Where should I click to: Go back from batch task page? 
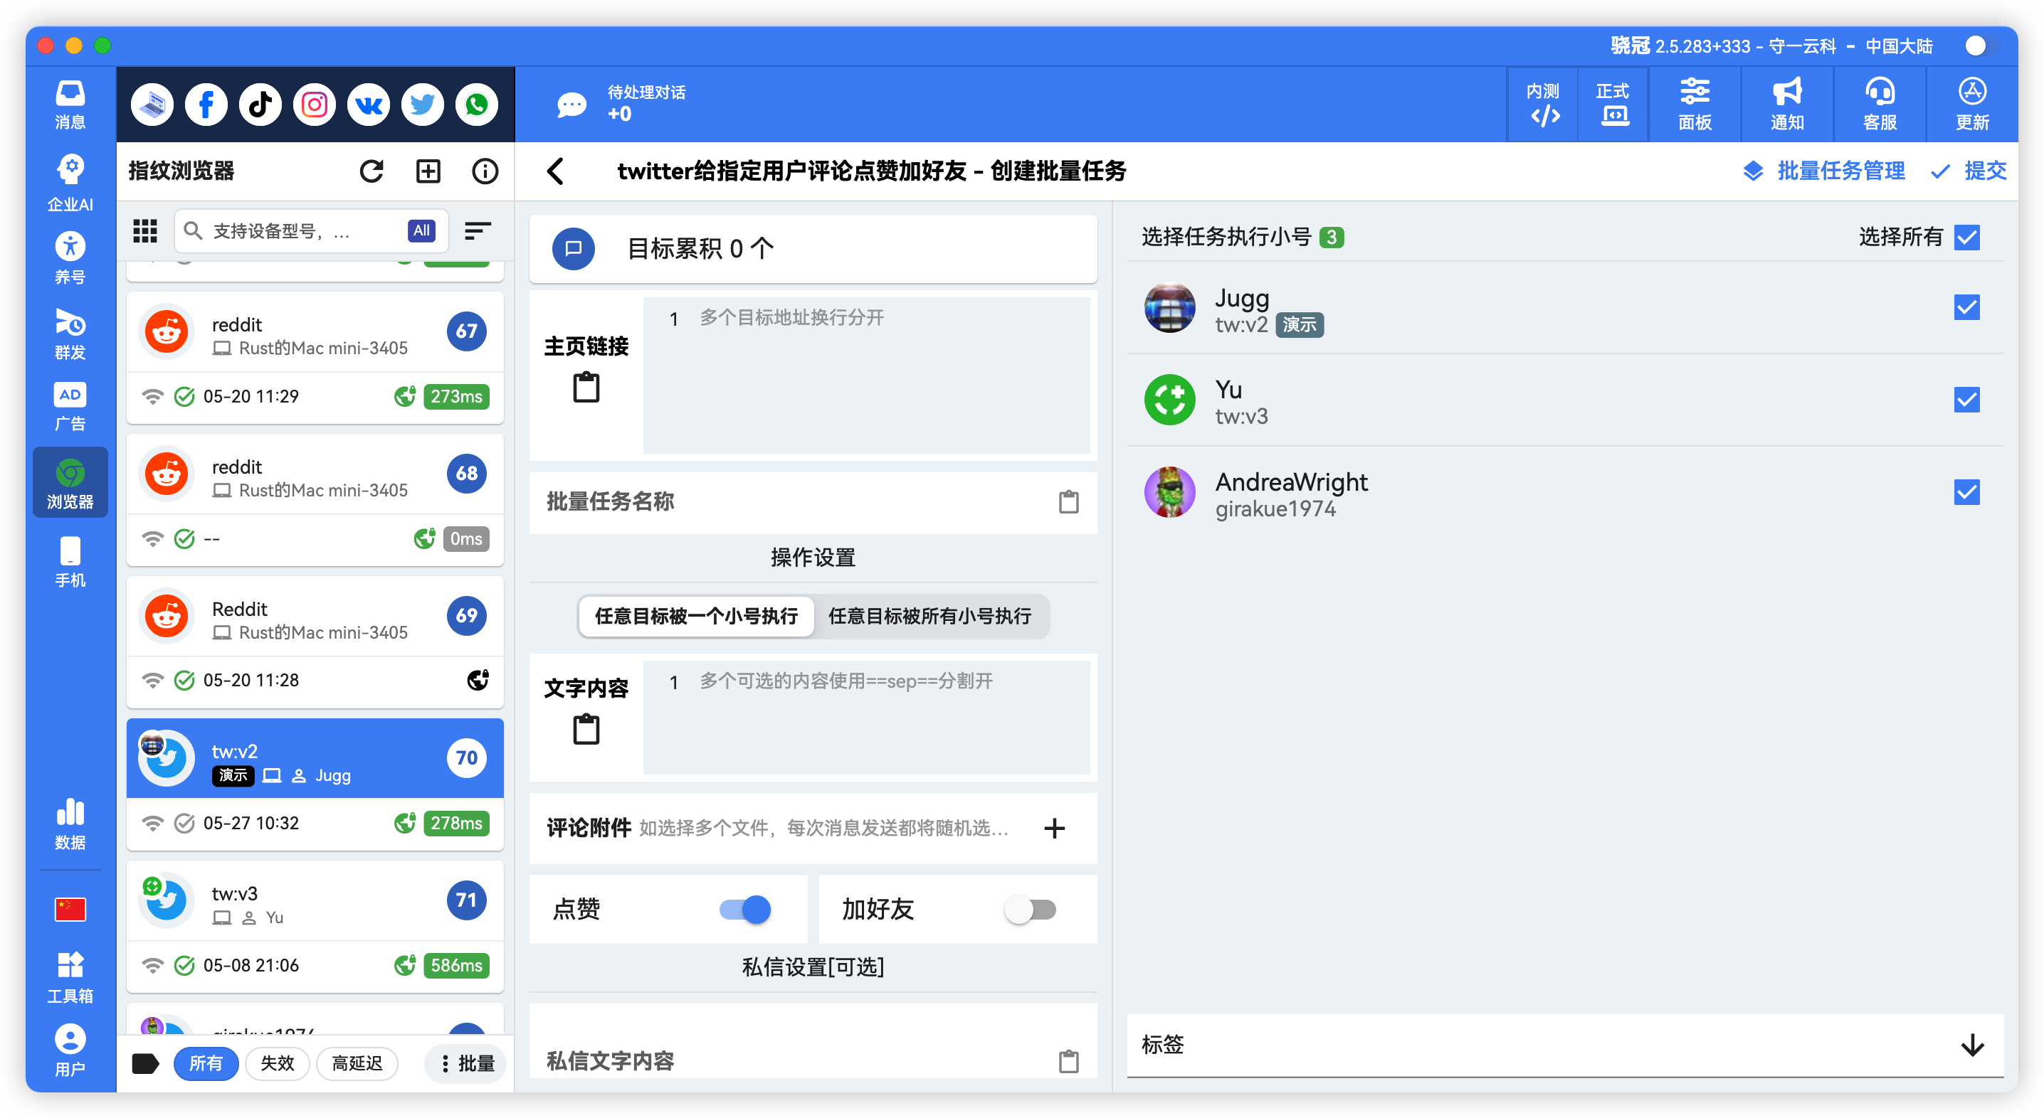[555, 171]
